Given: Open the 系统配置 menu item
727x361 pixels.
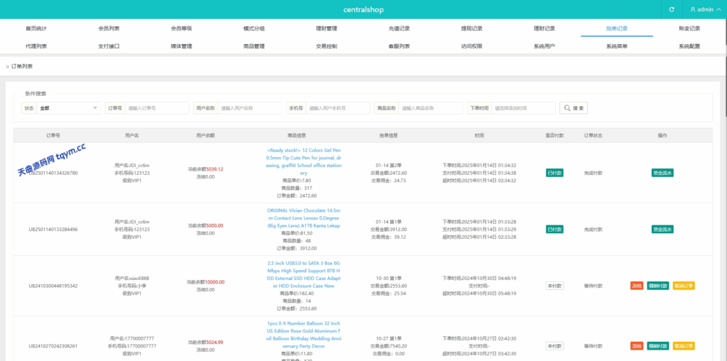Looking at the screenshot, I should click(689, 46).
